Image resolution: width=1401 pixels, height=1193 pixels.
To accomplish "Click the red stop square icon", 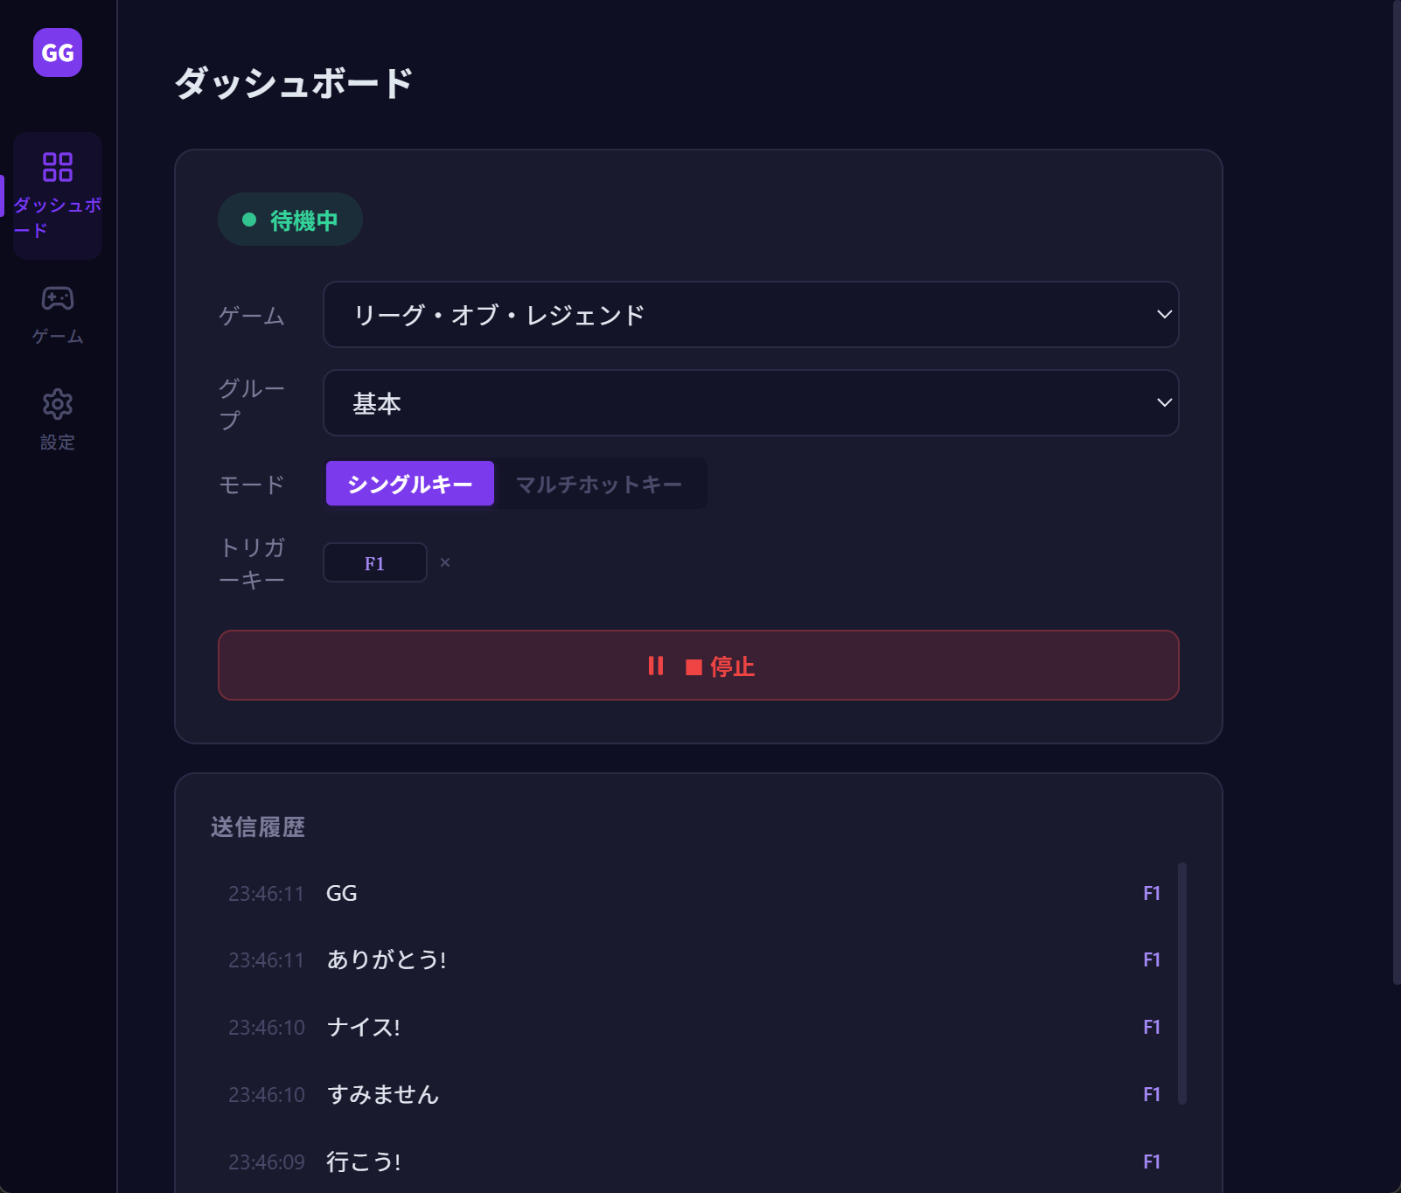I will pyautogui.click(x=694, y=666).
